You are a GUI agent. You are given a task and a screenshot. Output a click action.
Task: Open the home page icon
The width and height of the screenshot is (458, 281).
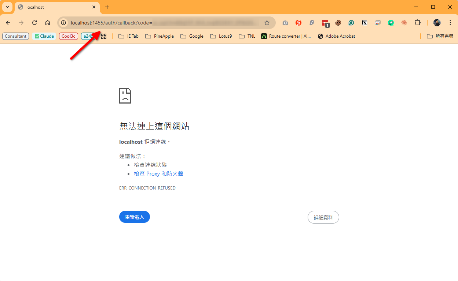tap(48, 23)
